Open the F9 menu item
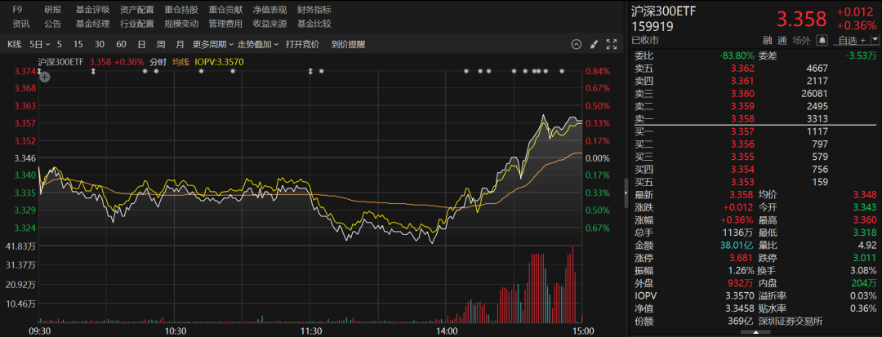882x337 pixels. pos(17,10)
